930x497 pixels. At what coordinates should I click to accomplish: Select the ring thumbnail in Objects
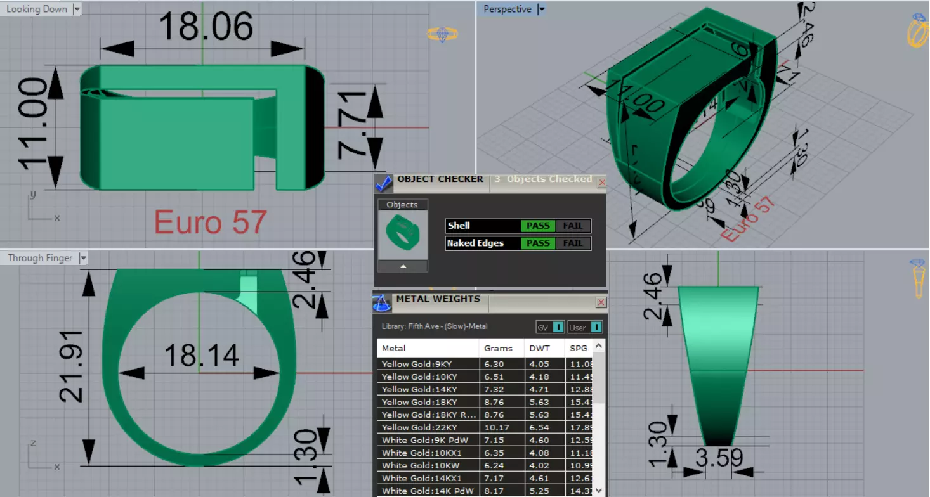pos(403,235)
